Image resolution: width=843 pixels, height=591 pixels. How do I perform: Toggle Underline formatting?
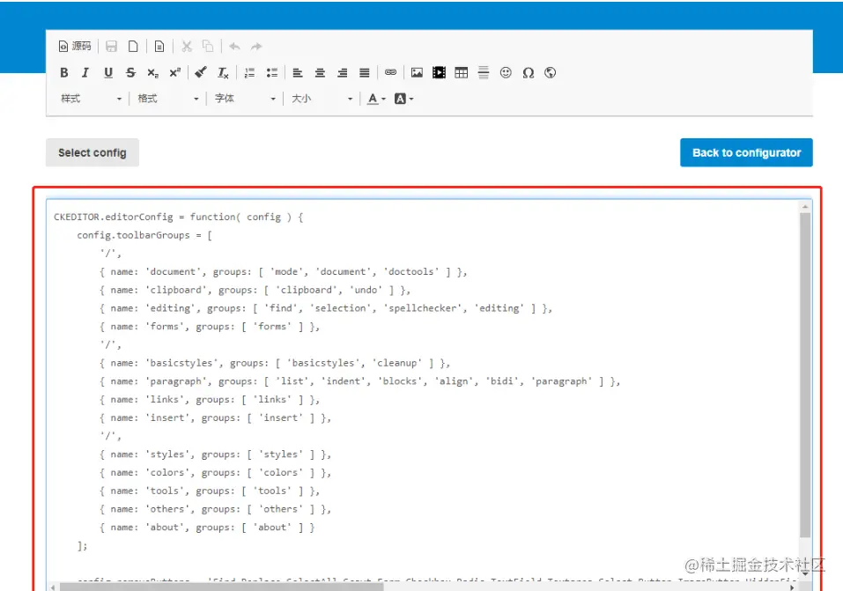coord(108,72)
